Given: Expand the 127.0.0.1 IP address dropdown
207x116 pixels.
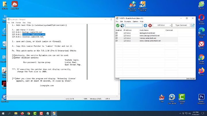Looking at the screenshot, I should [170, 25].
